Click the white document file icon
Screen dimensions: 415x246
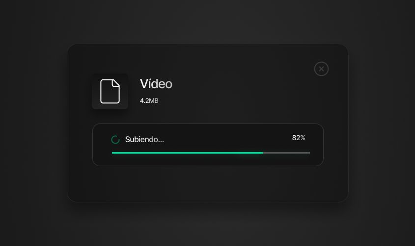[x=110, y=91]
